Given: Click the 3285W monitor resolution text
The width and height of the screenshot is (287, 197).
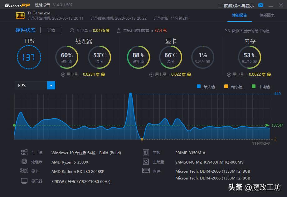Looking at the screenshot, I should pos(81,182).
